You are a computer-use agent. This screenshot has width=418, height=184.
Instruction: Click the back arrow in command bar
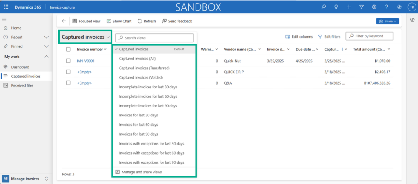click(64, 21)
